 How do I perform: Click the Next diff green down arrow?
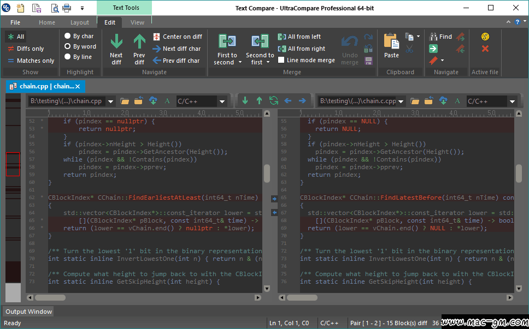pos(116,41)
